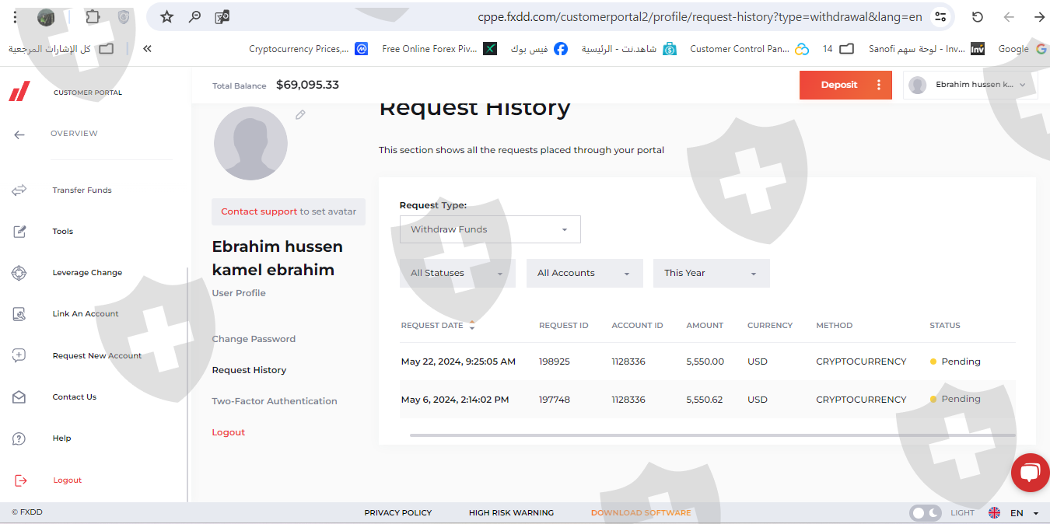Select Two-Factor Authentication in profile menu
1050x524 pixels.
click(x=275, y=401)
